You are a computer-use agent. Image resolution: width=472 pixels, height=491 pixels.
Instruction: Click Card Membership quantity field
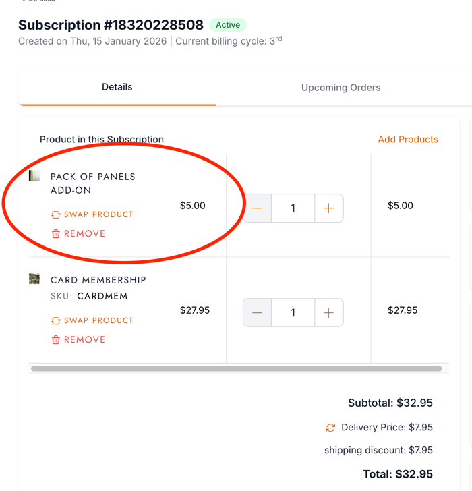293,313
